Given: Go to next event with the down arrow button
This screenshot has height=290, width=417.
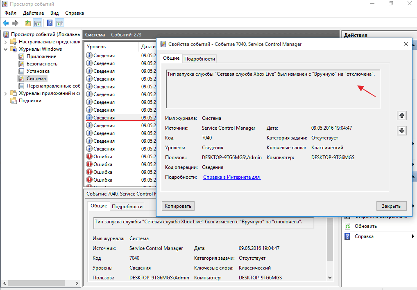Looking at the screenshot, I should pyautogui.click(x=402, y=130).
